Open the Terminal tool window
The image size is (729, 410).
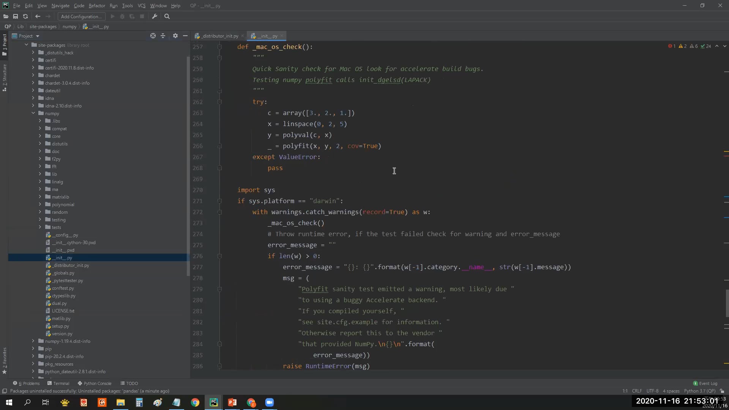point(58,383)
